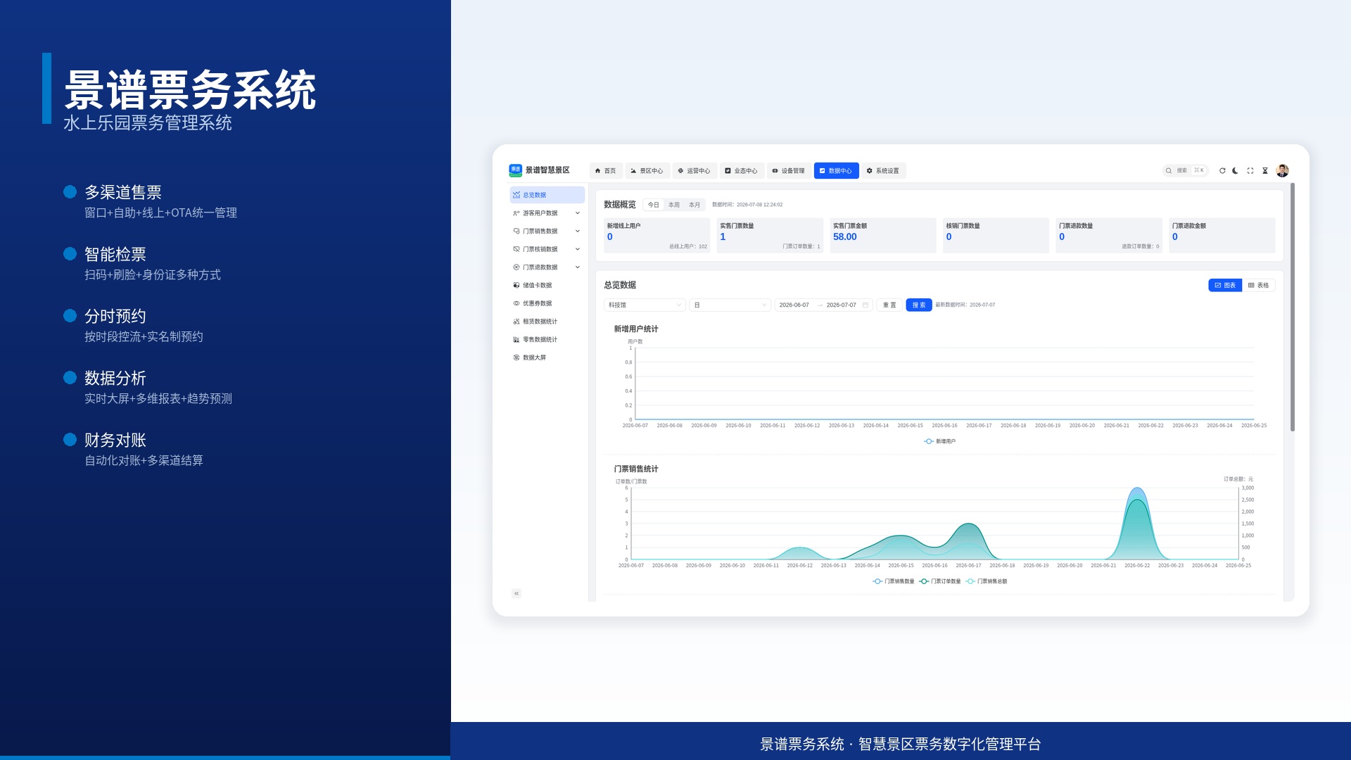Expand 游客用户数据 submenu

[547, 213]
